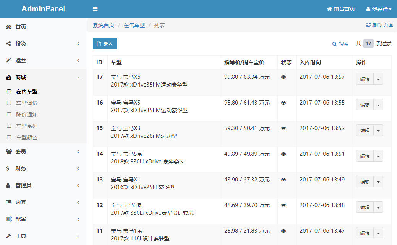
Task: Click the group icon beside 会员
Action: [9, 152]
